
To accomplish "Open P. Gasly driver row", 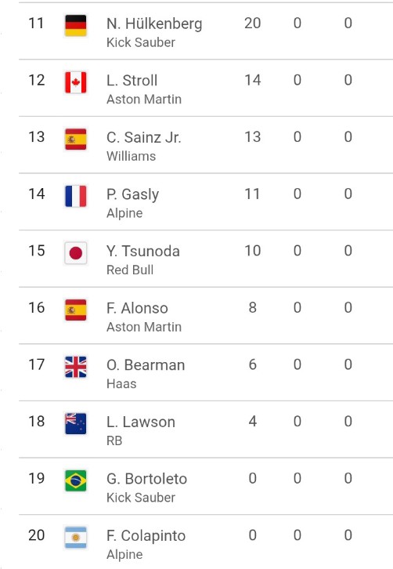I will point(206,201).
